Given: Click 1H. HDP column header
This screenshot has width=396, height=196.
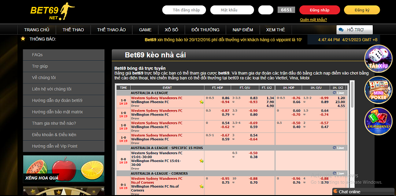Looking at the screenshot, I should [289, 88].
